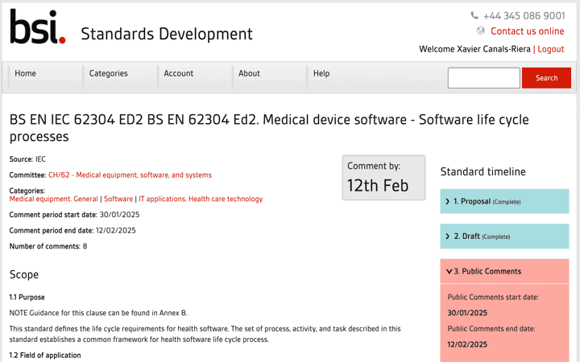Click the Comment period end date 12/02/2025
This screenshot has width=580, height=362.
point(72,231)
